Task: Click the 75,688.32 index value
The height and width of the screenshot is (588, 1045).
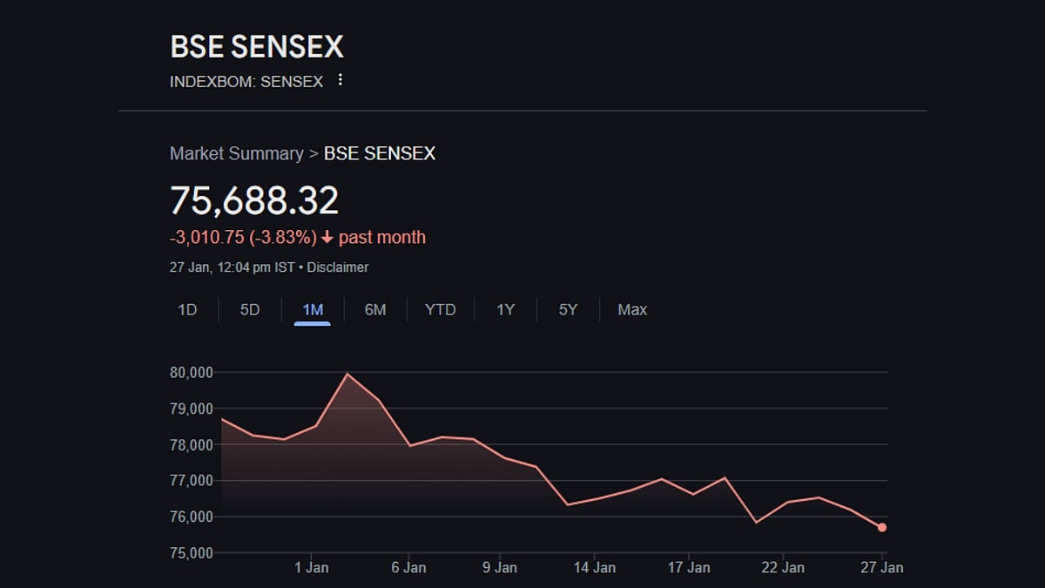Action: [254, 200]
